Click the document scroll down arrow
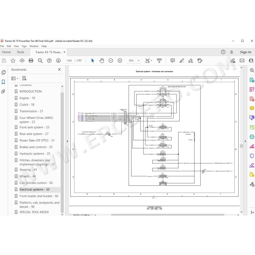255x255 pixels. [242, 212]
